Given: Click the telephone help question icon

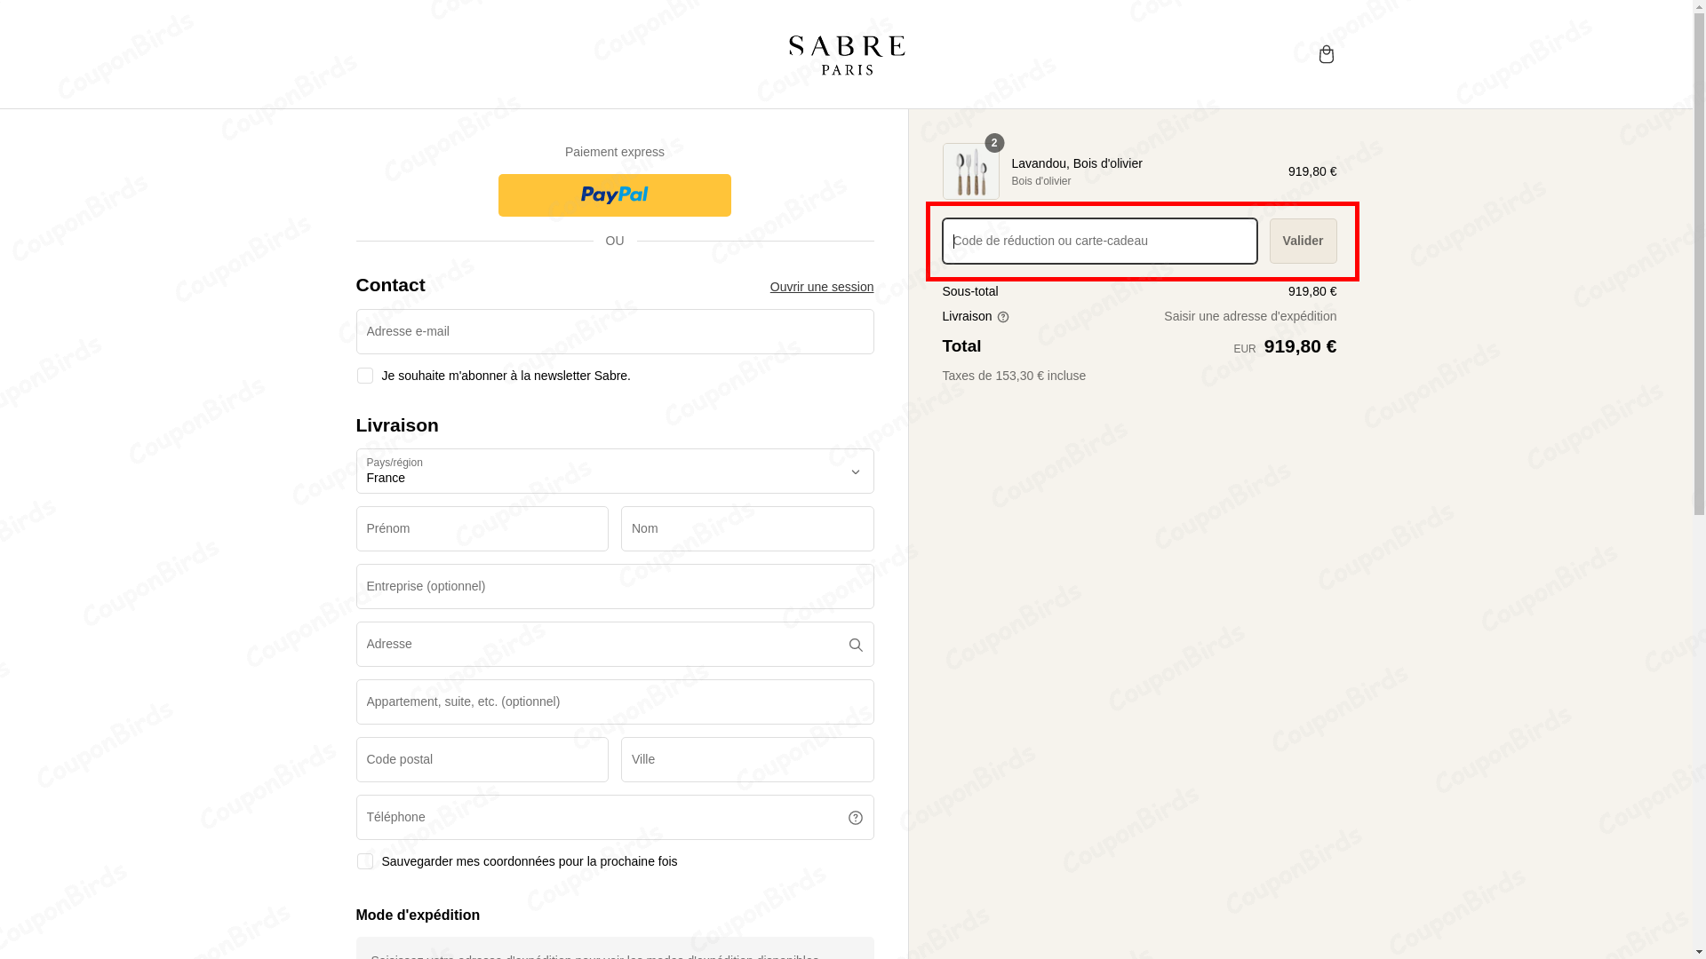Looking at the screenshot, I should point(856,818).
